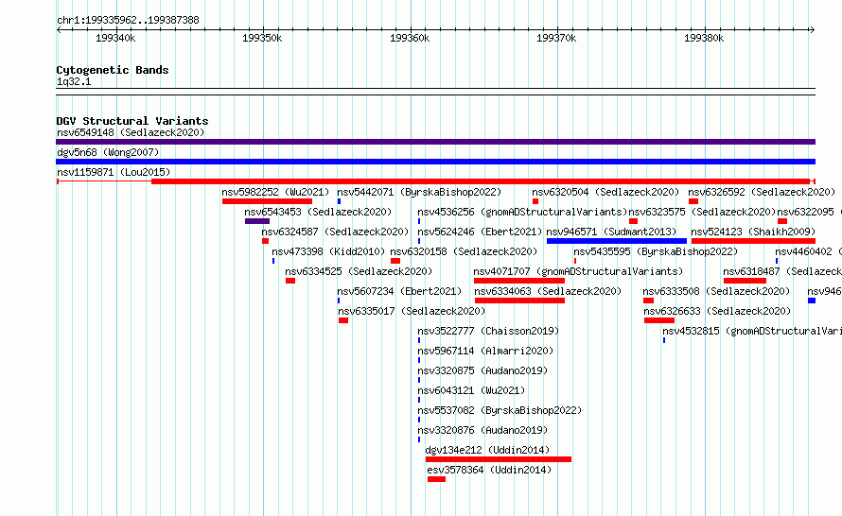Select the nsv4071707 red variant bar
Viewport: 842px width, 516px height.
[519, 281]
